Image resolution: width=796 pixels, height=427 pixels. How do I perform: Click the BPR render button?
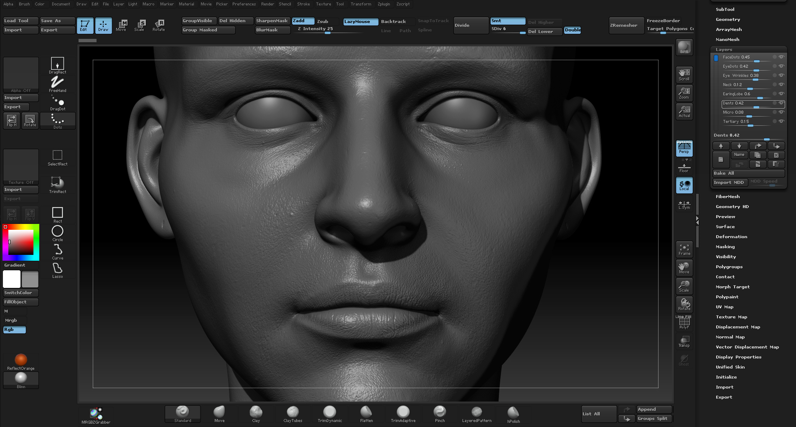point(684,47)
